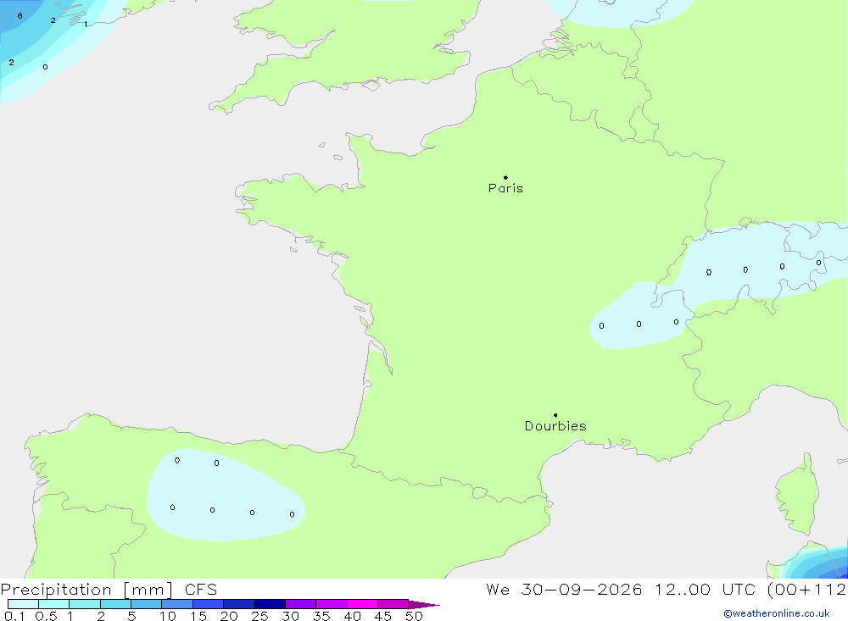The width and height of the screenshot is (848, 621).
Task: Pick the 35–40 mm legend swatch
Action: pyautogui.click(x=332, y=604)
